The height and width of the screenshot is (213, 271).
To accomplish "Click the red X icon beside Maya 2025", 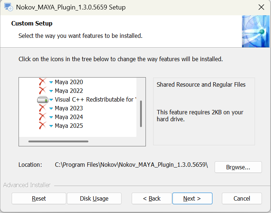I will pyautogui.click(x=42, y=126).
